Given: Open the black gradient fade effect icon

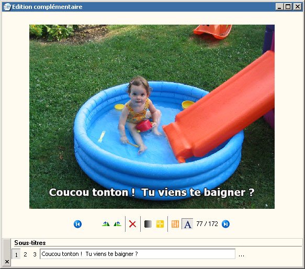Looking at the screenshot, I should click(148, 224).
